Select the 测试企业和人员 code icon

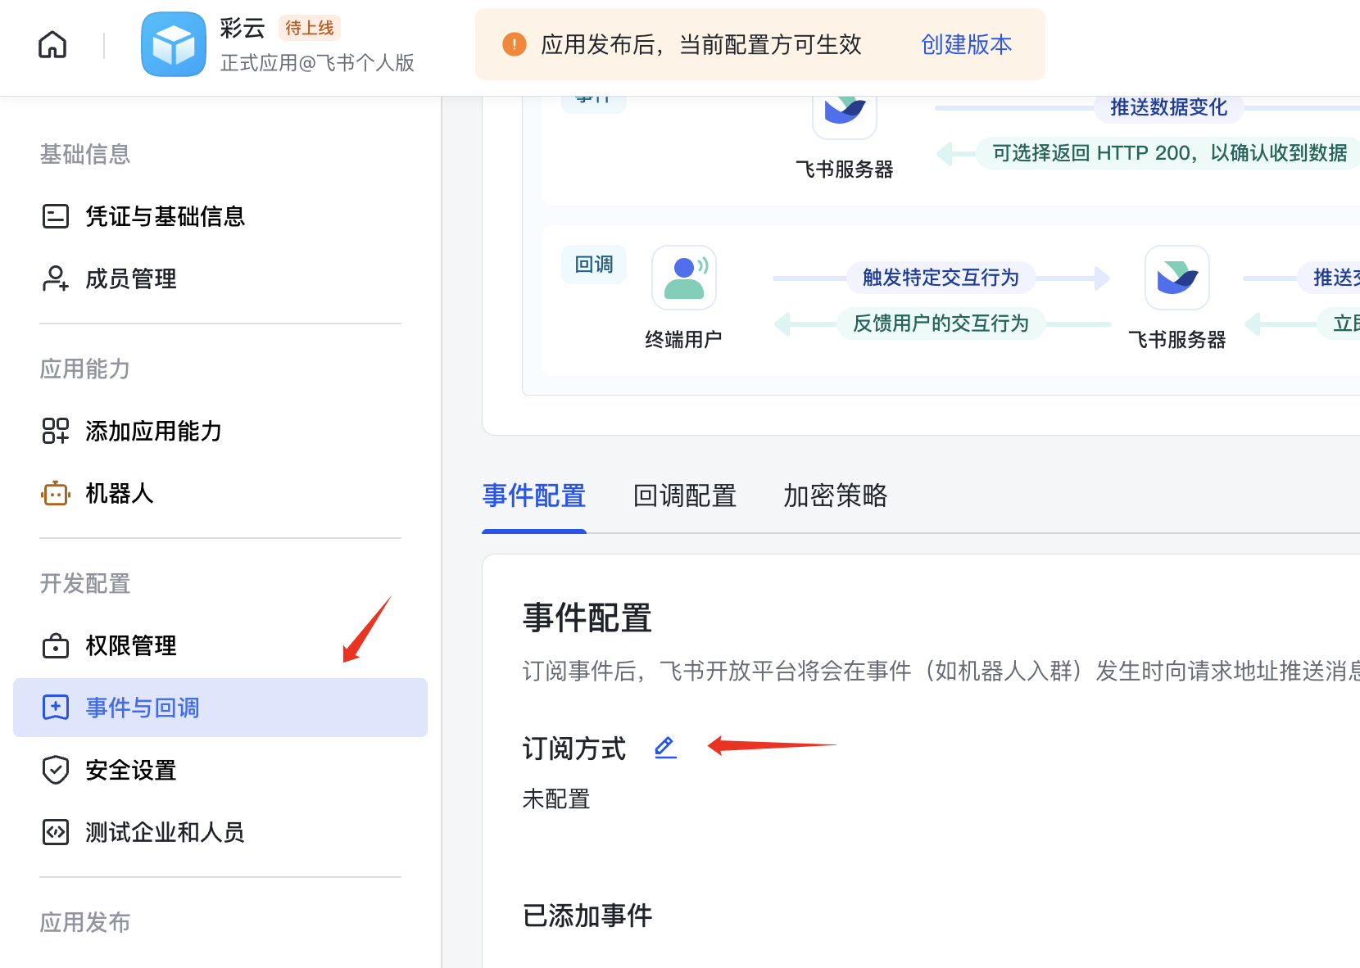coord(54,832)
